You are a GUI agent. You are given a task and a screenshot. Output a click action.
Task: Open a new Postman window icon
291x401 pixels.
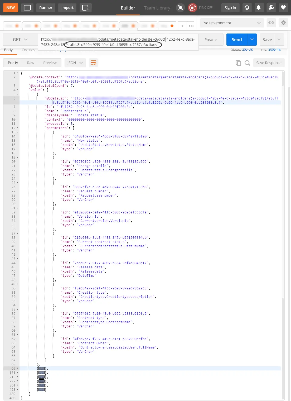tap(85, 8)
